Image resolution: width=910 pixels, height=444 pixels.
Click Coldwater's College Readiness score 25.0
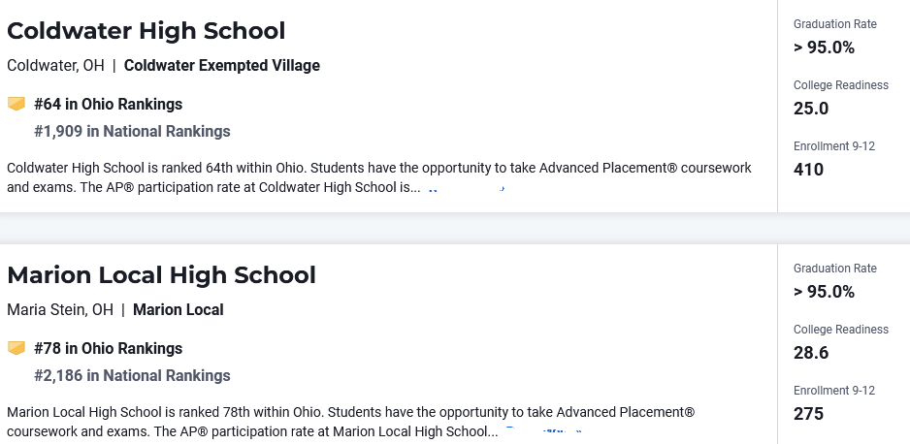pos(811,109)
